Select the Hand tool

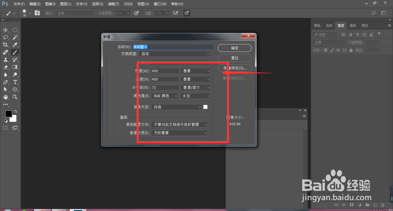tap(6, 97)
